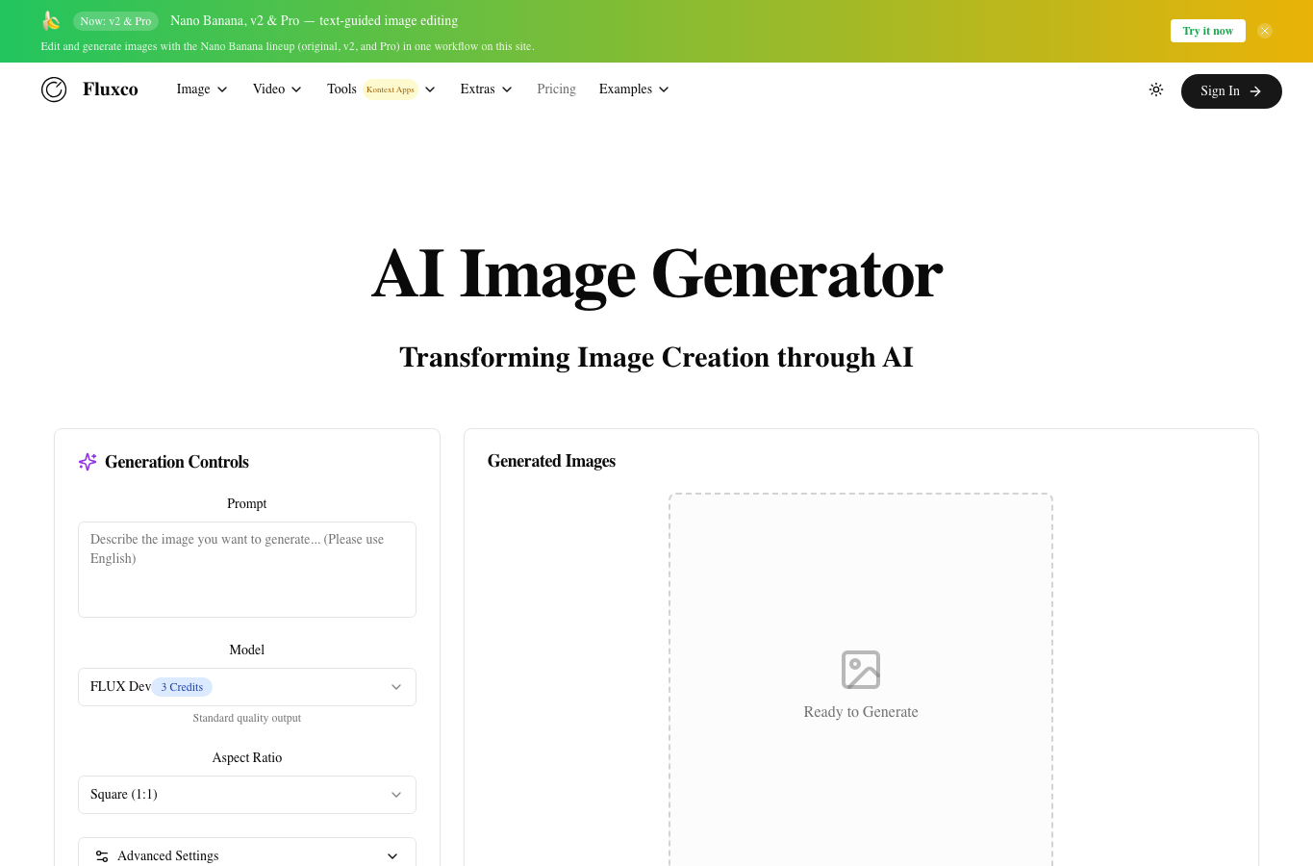This screenshot has width=1313, height=866.
Task: Click the 'Ready to Generate' text
Action: 861,712
